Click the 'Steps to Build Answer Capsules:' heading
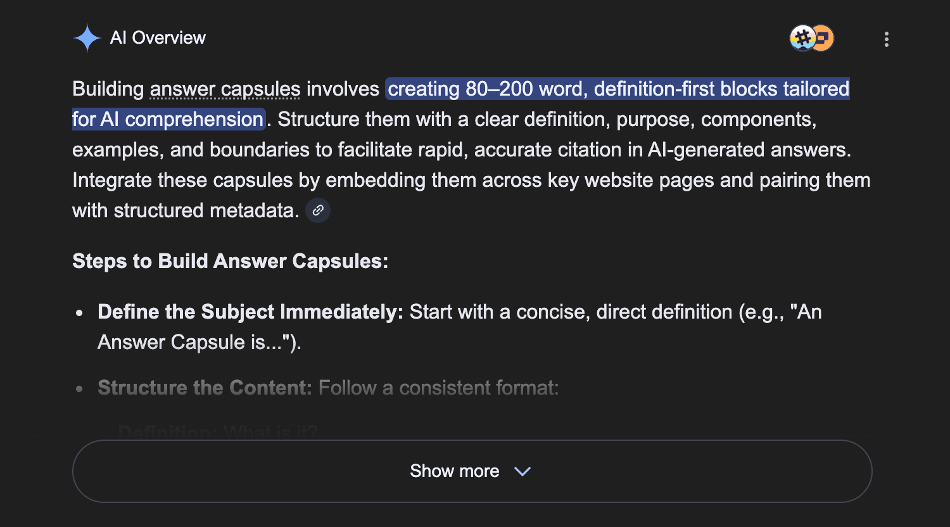950x527 pixels. point(230,261)
